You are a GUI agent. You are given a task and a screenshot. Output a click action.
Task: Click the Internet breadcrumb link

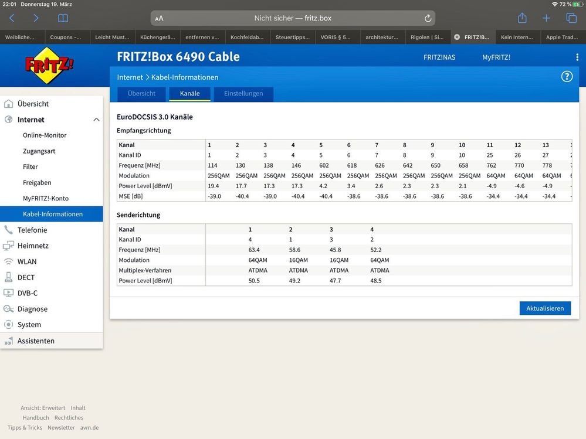click(x=130, y=77)
